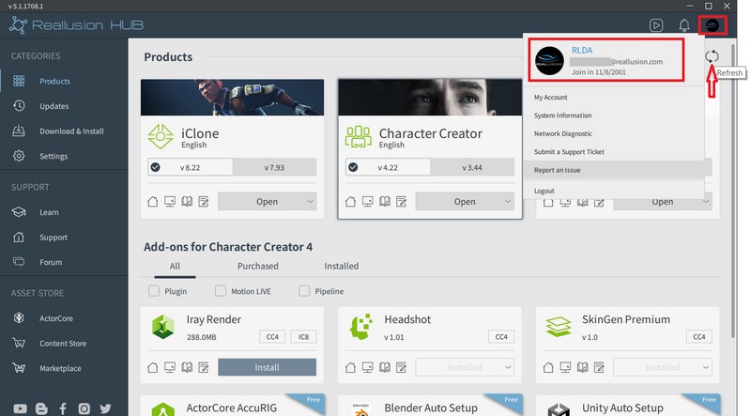Select iClone version v8.22

click(x=191, y=167)
